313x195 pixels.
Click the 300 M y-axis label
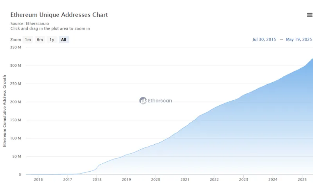[x=16, y=66]
